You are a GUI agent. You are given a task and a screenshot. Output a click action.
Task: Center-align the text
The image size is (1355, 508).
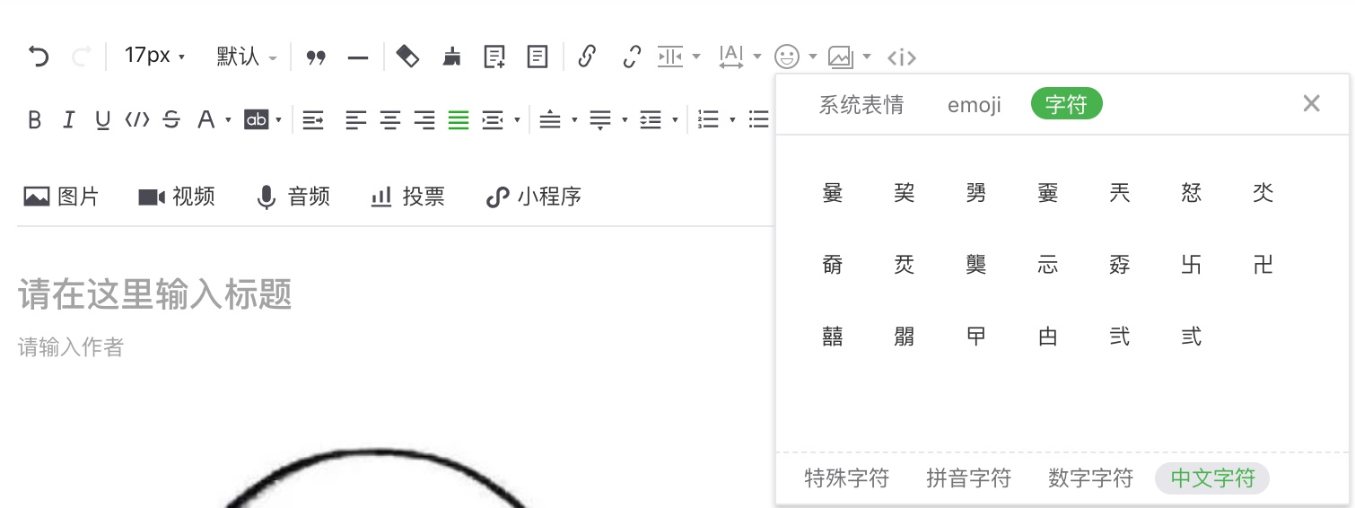390,119
